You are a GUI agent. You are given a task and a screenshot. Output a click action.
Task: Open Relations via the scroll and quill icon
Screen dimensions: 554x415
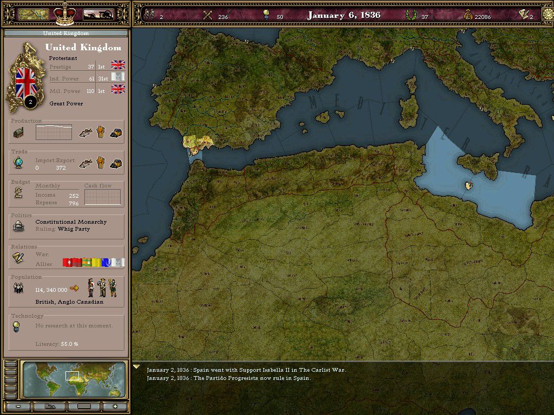pos(18,258)
